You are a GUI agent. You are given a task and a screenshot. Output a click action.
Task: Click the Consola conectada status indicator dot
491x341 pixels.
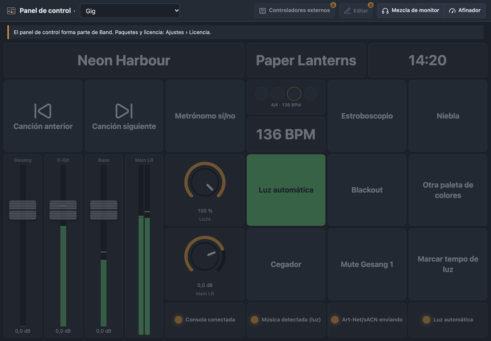[x=179, y=320]
